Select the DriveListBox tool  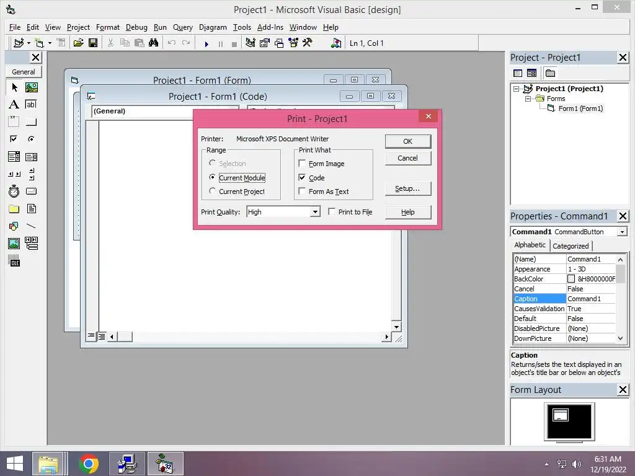pos(31,191)
